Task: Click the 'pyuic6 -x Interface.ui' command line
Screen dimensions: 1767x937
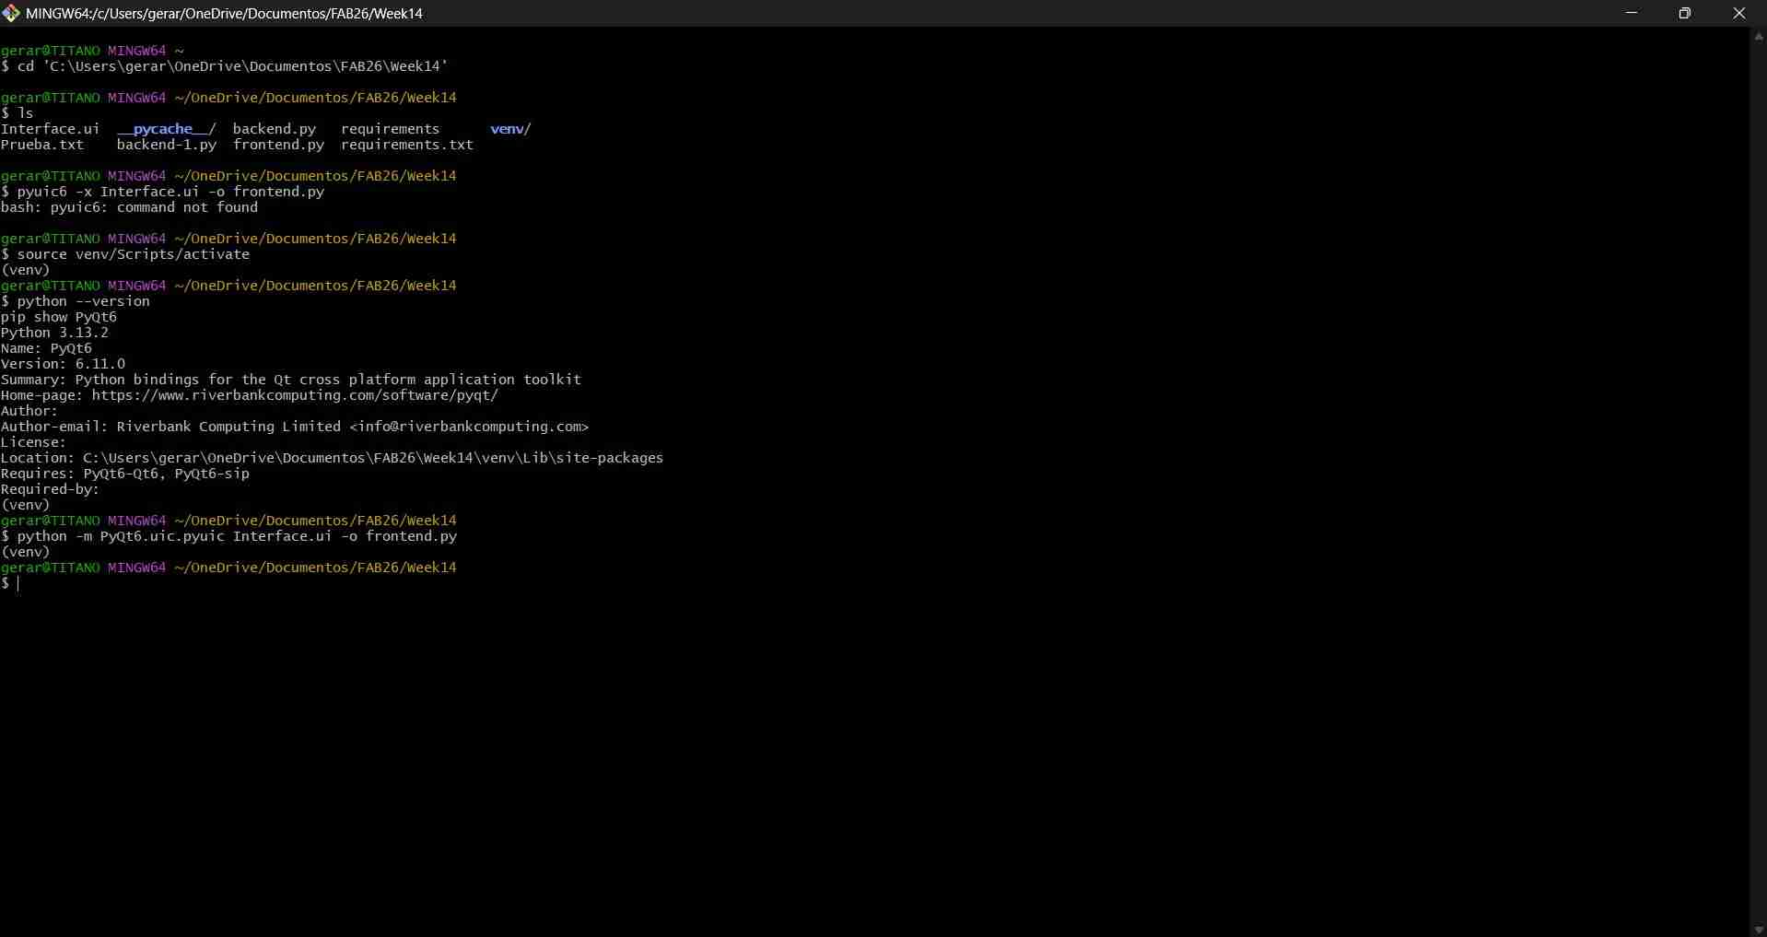Action: [x=163, y=192]
